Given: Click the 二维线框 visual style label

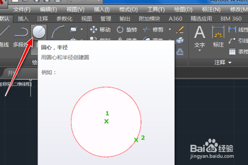Looking at the screenshot, I should pyautogui.click(x=21, y=84).
